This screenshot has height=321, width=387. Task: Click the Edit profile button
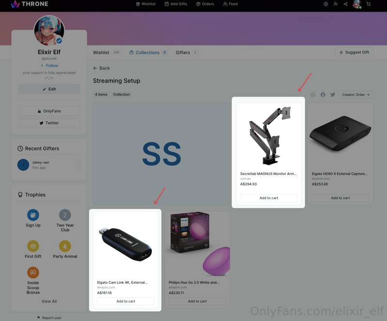tap(49, 89)
